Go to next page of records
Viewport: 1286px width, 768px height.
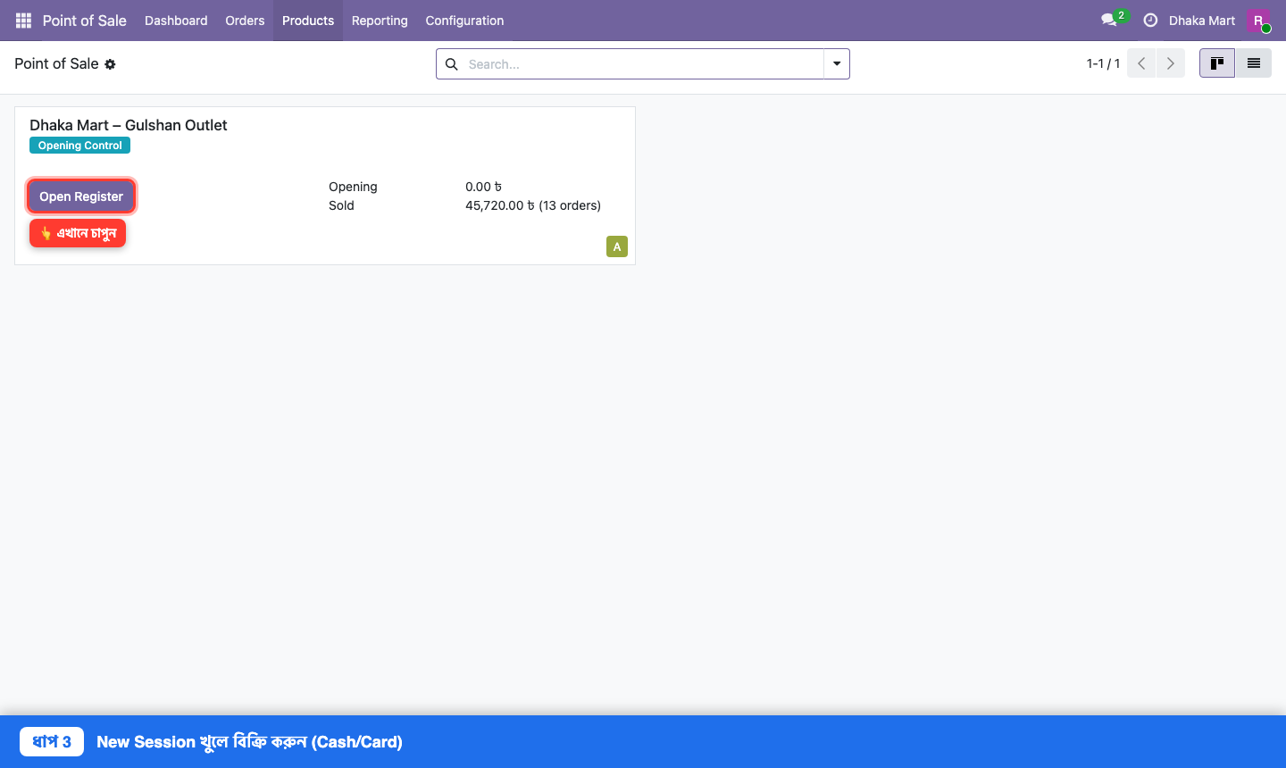pos(1171,63)
